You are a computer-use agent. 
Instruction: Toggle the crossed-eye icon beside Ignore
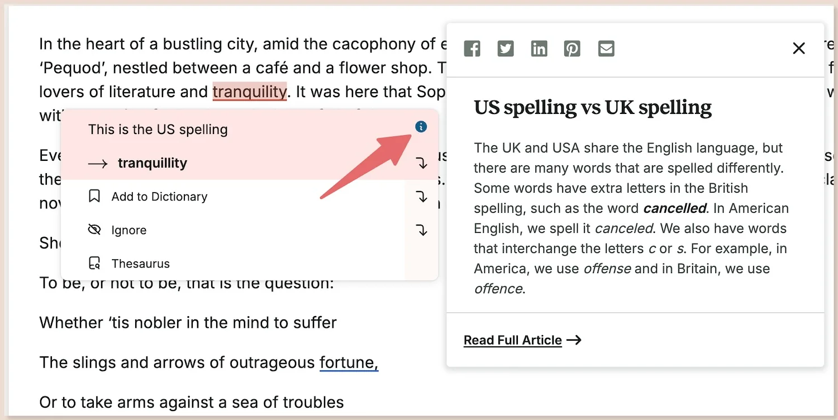tap(94, 229)
